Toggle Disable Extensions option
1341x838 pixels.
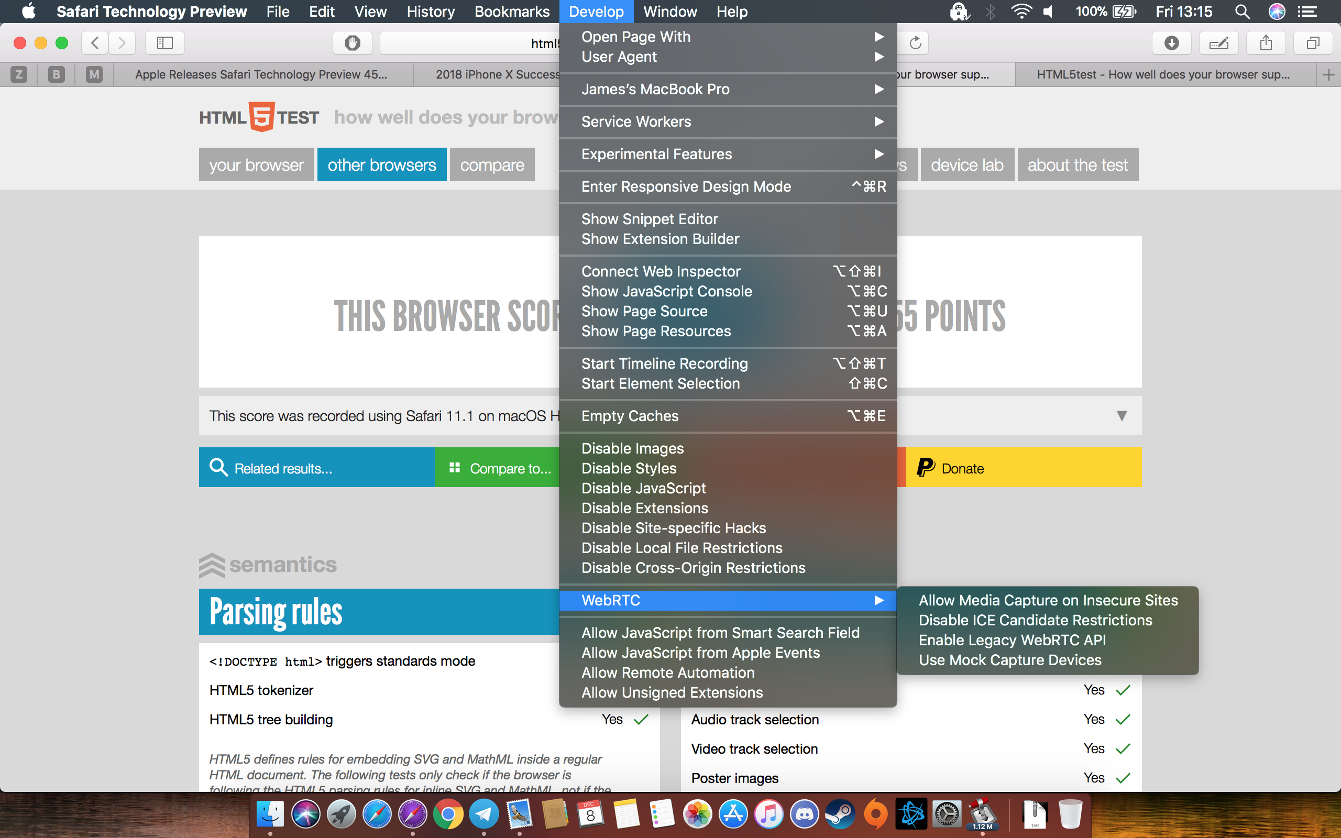(728, 508)
